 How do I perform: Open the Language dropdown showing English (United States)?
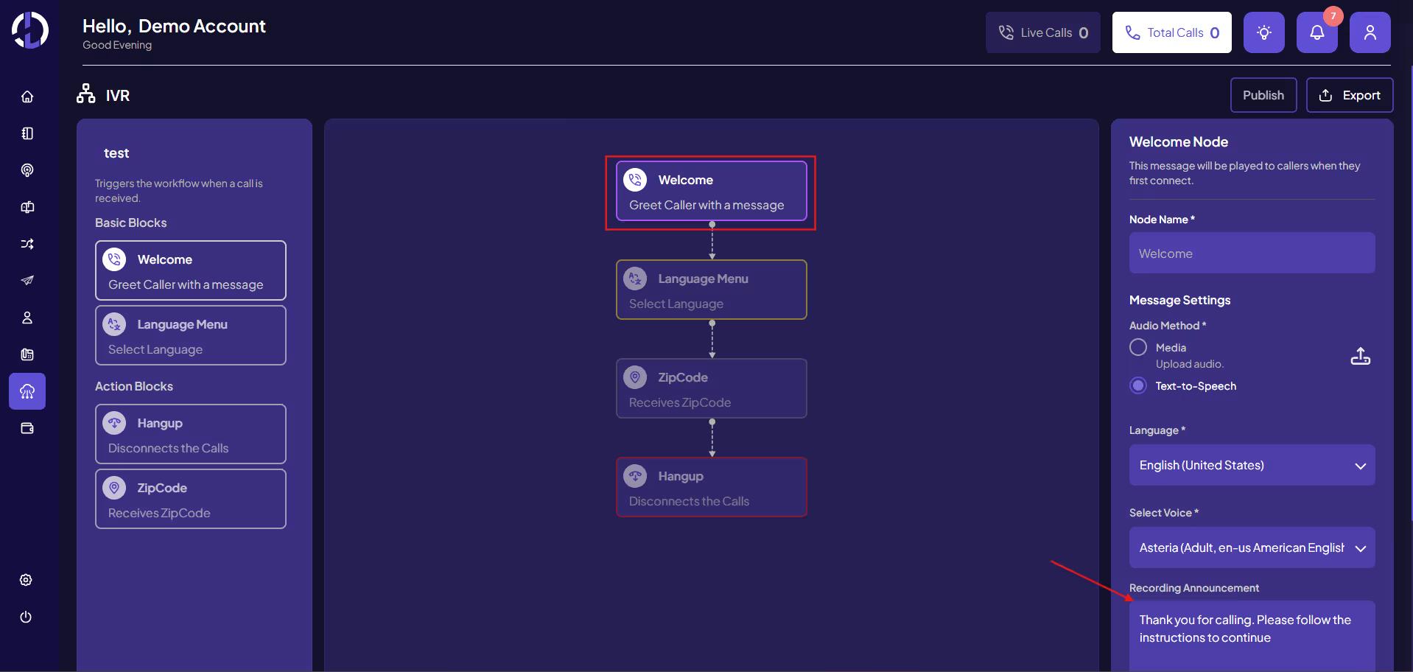tap(1252, 465)
